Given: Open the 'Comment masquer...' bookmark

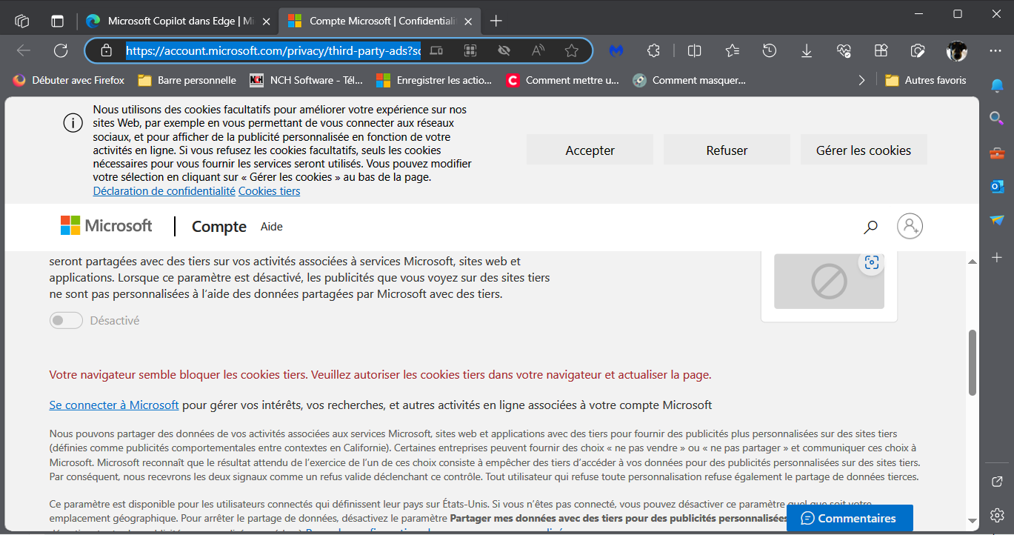Looking at the screenshot, I should [x=689, y=80].
